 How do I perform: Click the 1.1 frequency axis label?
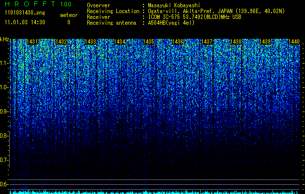[4, 63]
